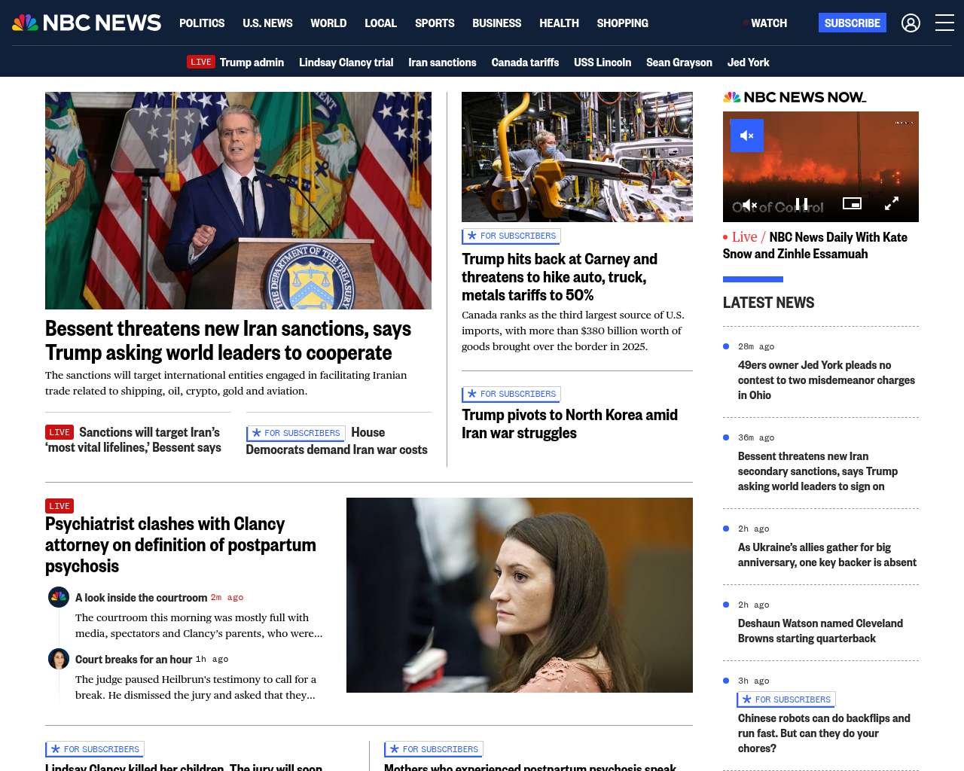Enable picture-in-picture for the live video

(852, 203)
